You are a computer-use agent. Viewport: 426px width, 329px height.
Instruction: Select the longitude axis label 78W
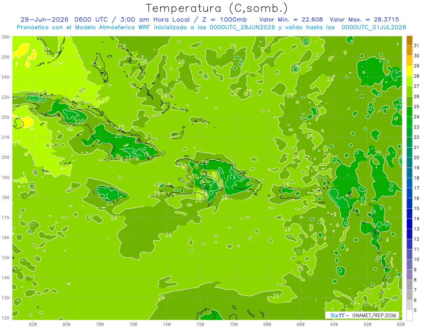(100, 324)
